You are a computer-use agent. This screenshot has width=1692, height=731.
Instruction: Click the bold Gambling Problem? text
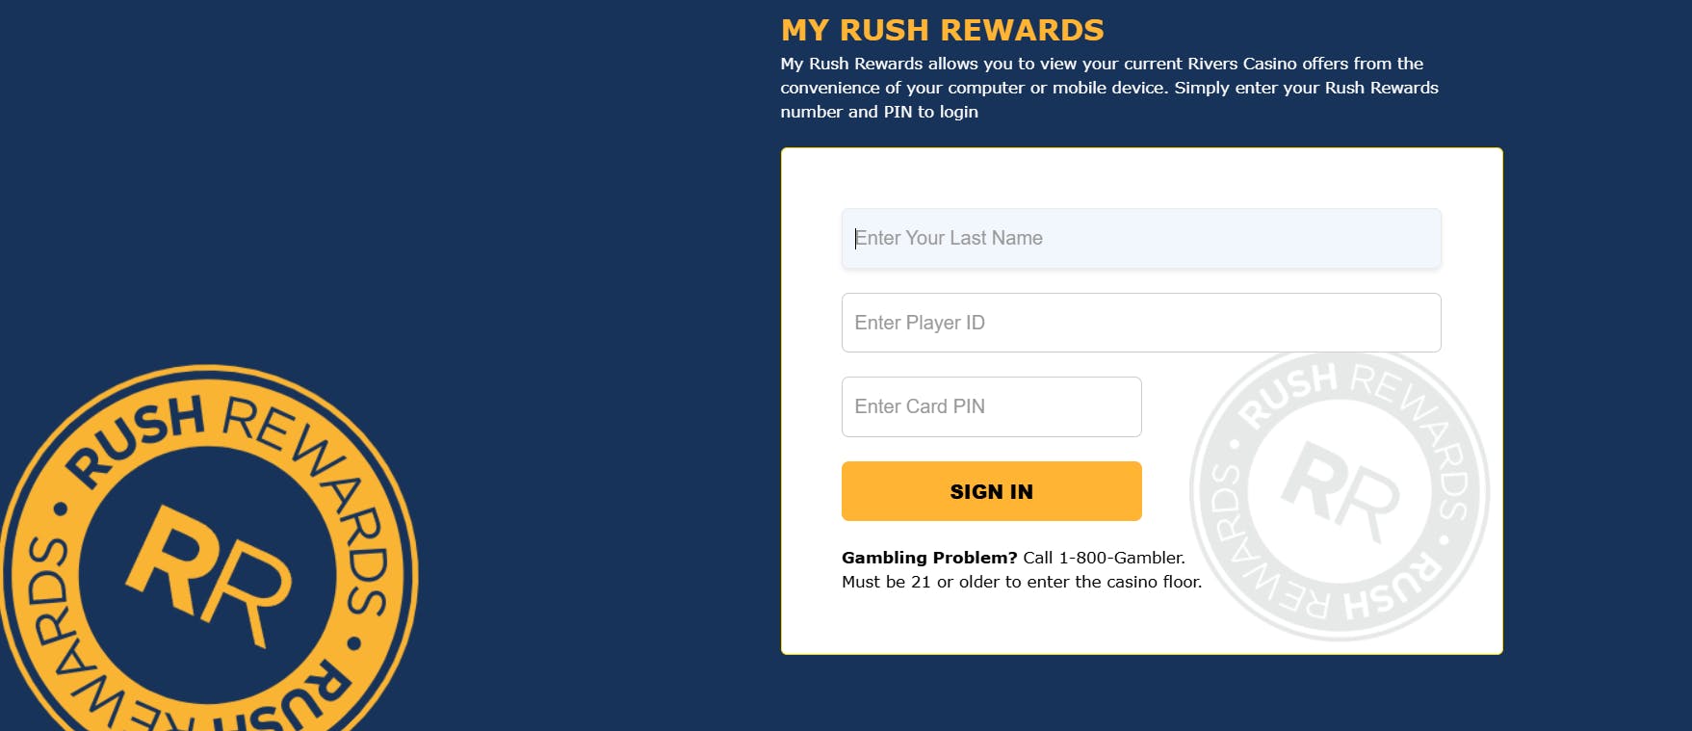(x=929, y=558)
